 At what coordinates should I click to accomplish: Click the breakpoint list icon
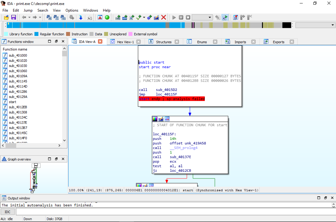tap(235, 18)
